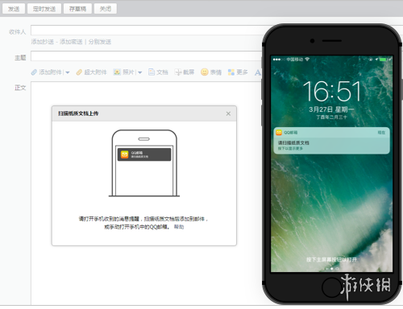
Task: Close the 扫描纸质文档上传 dialog with X
Action: [x=228, y=113]
